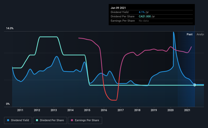Switch to the Analysts forecast section label
This screenshot has height=128, width=208.
(x=200, y=34)
